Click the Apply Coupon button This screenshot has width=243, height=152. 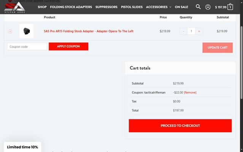[x=68, y=46]
